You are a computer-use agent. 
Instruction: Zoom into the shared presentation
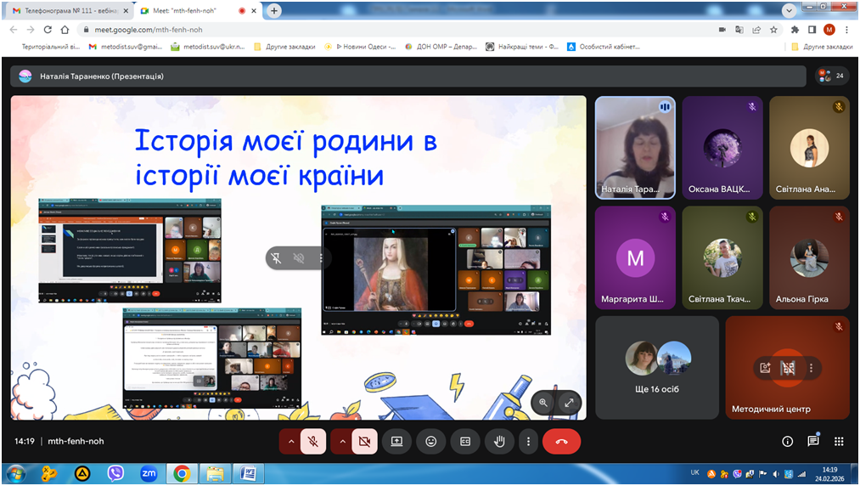point(543,402)
